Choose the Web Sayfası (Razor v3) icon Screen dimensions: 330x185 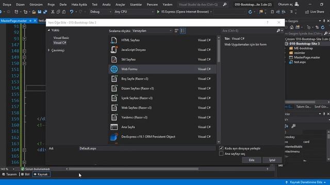click(x=114, y=107)
